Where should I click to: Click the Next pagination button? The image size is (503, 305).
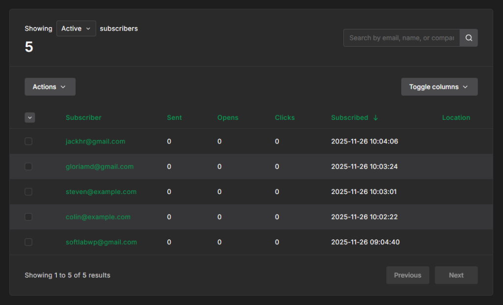(x=456, y=275)
